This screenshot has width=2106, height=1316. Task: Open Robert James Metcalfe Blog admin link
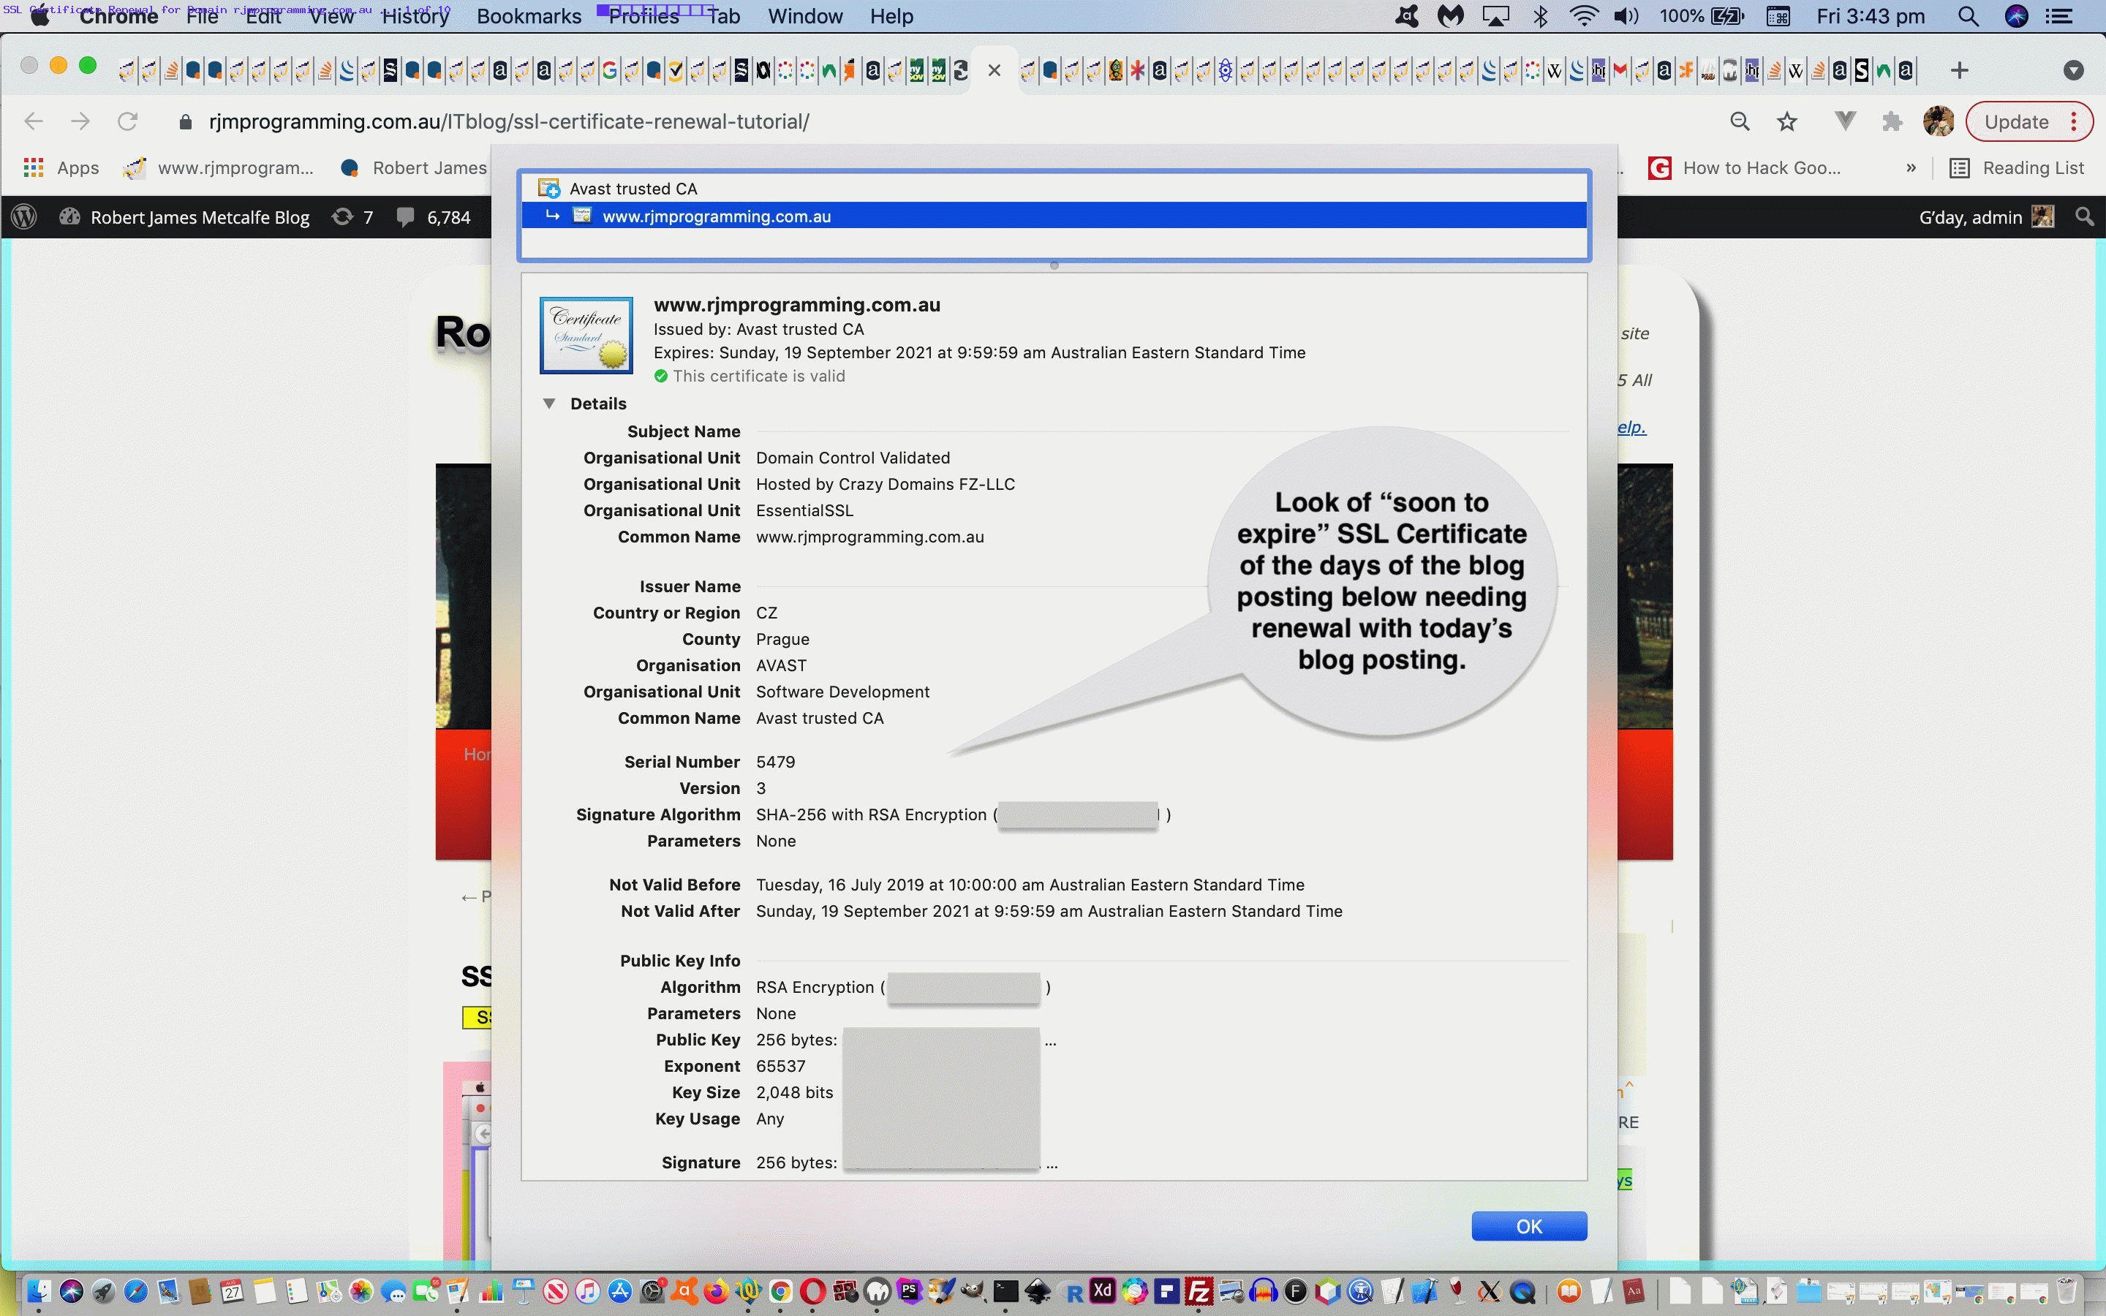click(x=184, y=216)
